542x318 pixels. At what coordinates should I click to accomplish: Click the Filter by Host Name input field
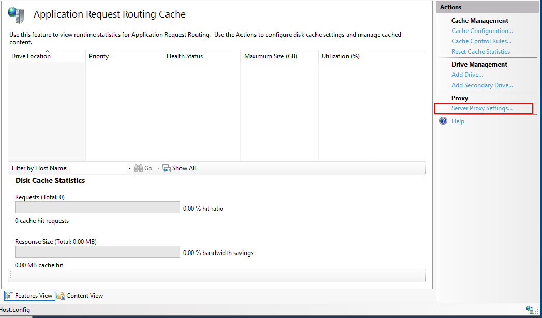coord(98,168)
